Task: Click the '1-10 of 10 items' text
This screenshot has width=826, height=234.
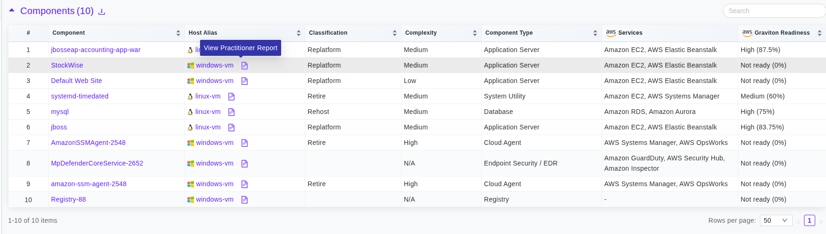Action: (32, 220)
